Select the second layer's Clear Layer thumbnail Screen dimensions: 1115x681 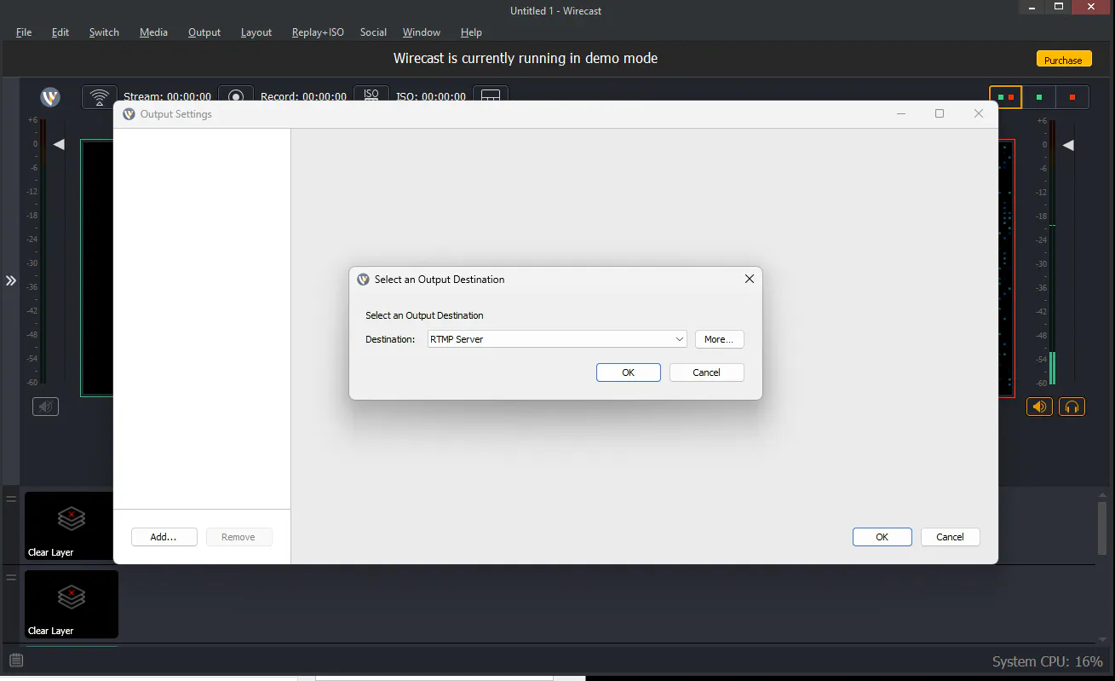[72, 604]
